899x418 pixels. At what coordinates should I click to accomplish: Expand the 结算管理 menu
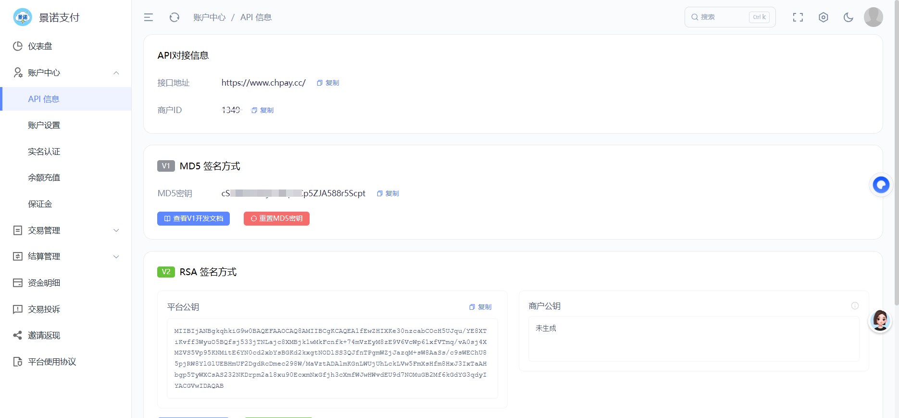[x=66, y=256]
